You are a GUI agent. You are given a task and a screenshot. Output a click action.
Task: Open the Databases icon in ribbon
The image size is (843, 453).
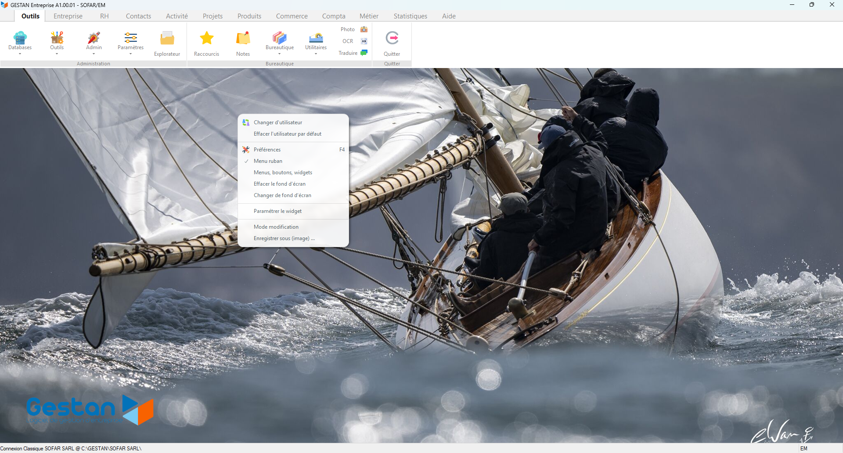pos(20,38)
